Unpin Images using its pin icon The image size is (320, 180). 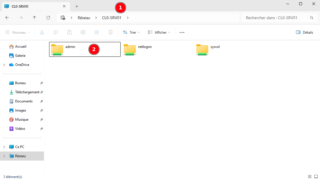[x=42, y=110]
